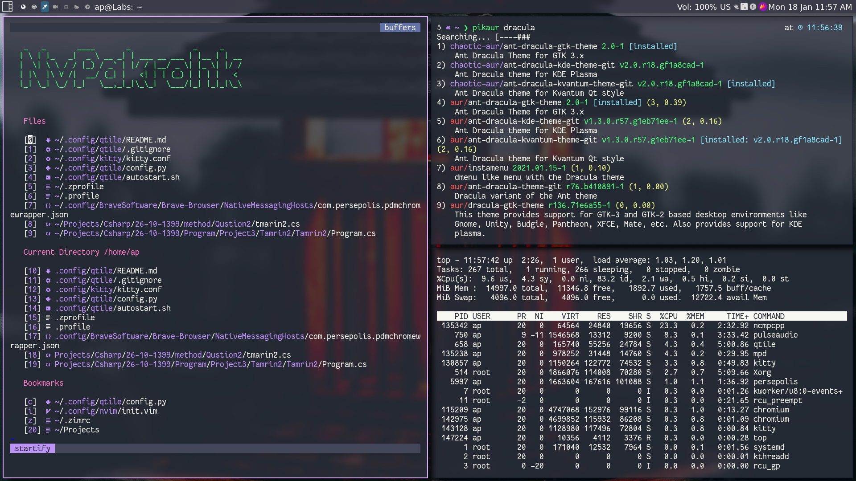
Task: Click the Persepolis download manager tray icon
Action: (x=753, y=7)
